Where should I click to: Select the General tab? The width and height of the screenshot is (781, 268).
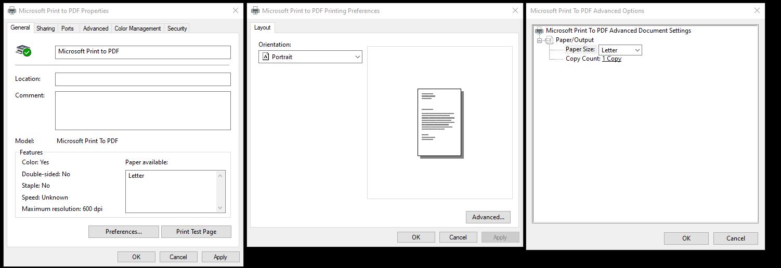point(20,28)
